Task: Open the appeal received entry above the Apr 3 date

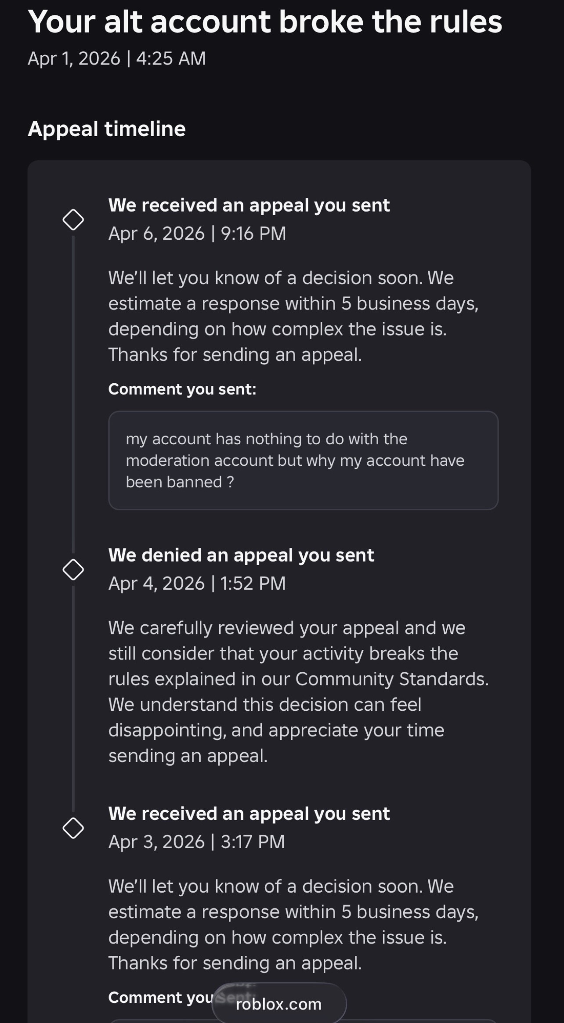Action: coord(249,814)
